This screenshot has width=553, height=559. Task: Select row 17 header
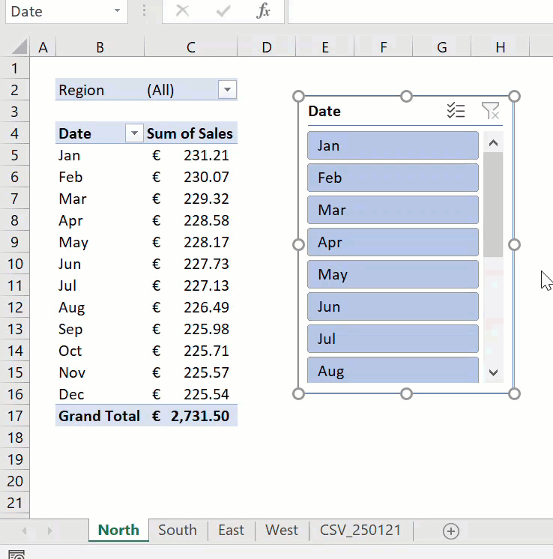15,416
